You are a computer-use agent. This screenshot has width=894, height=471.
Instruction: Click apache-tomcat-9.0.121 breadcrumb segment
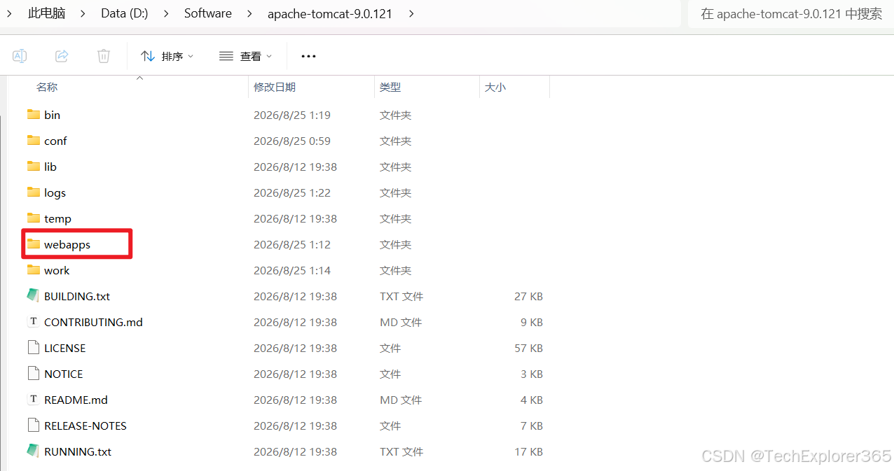329,13
